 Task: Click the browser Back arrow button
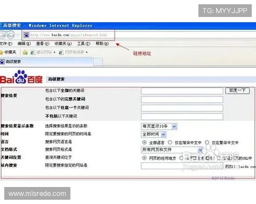pos(2,35)
